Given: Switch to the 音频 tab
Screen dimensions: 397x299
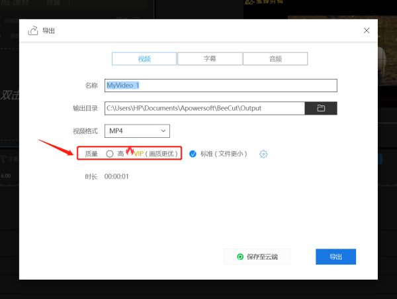Looking at the screenshot, I should pyautogui.click(x=275, y=59).
